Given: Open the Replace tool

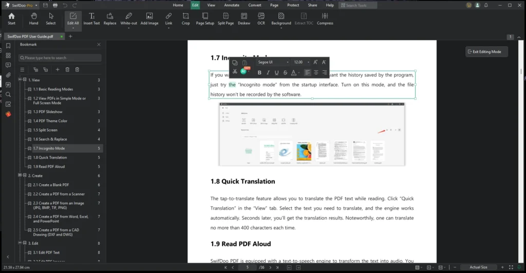Looking at the screenshot, I should 110,19.
